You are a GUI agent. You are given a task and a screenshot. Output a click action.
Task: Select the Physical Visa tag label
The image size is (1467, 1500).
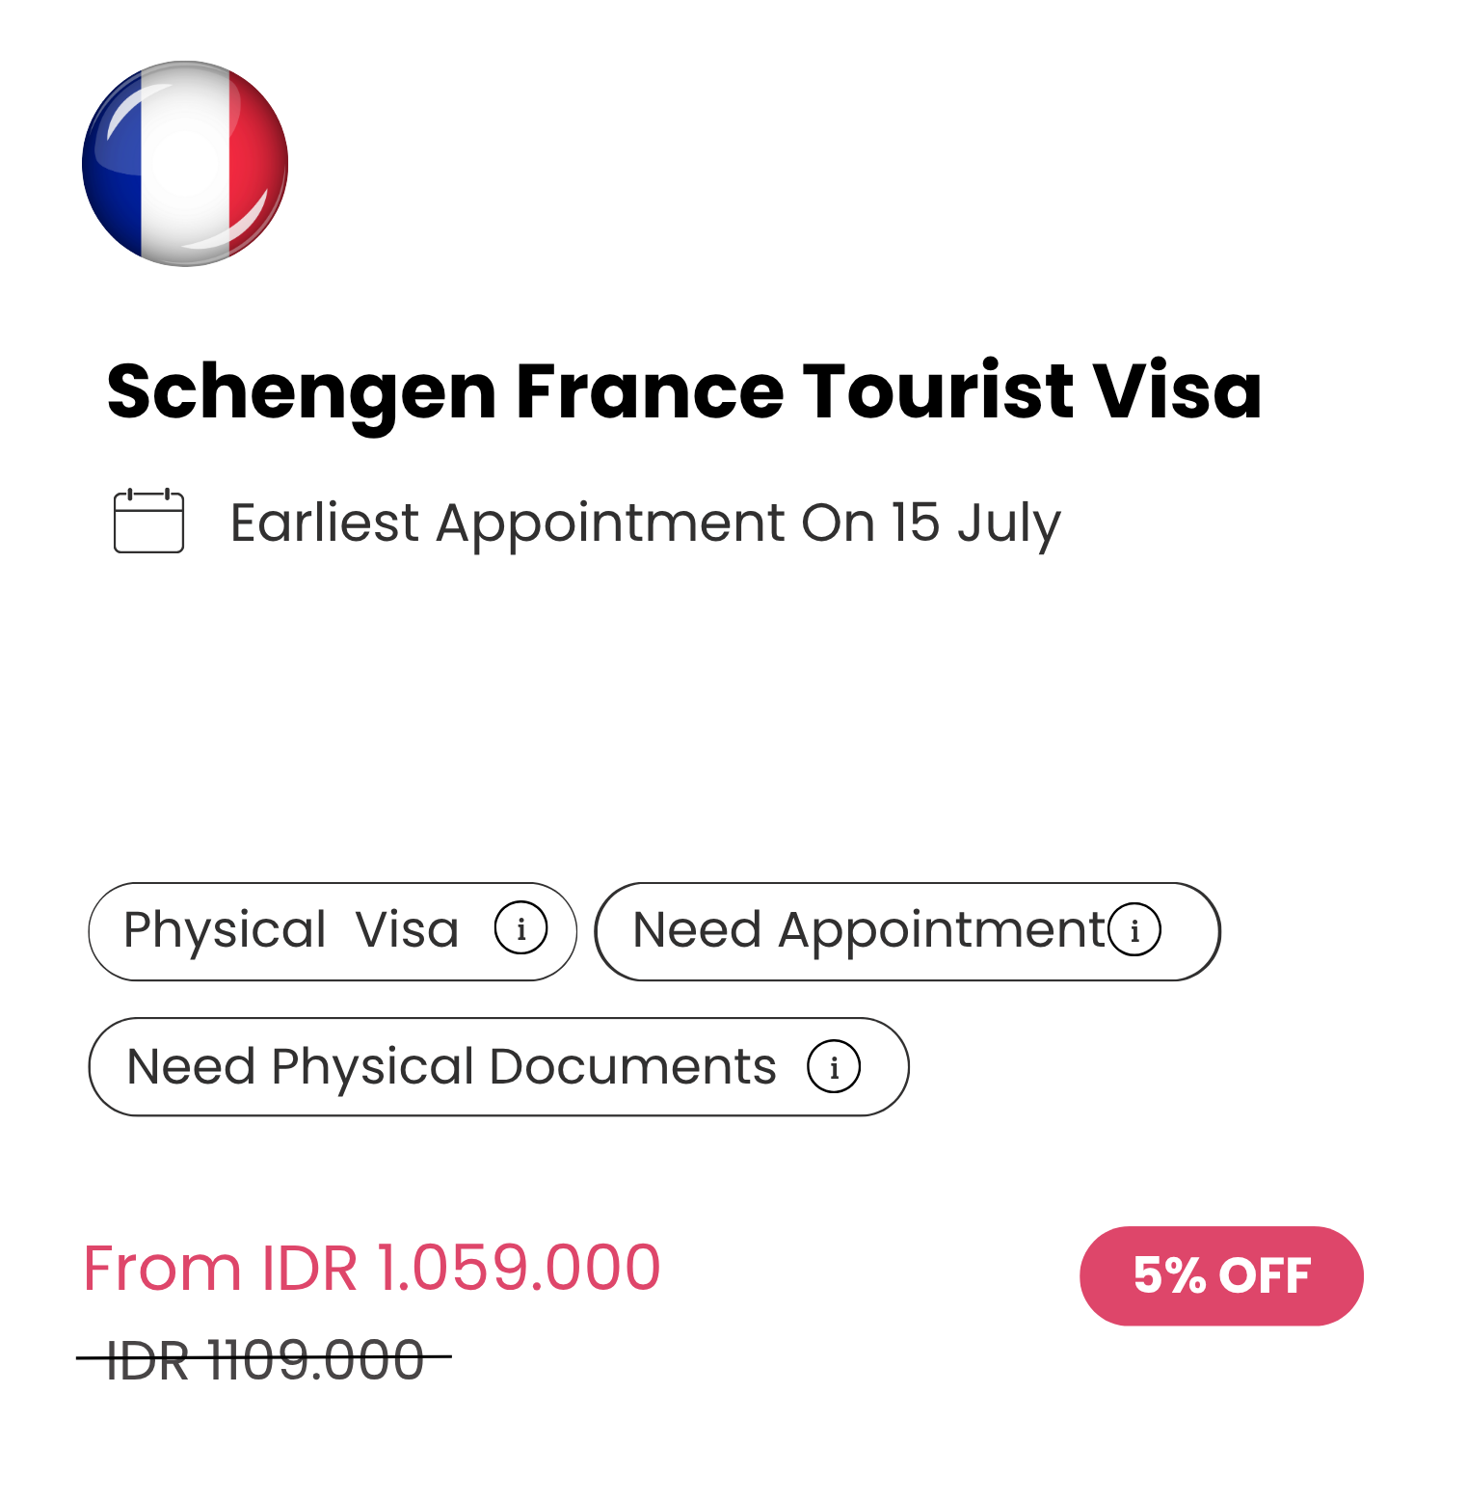coord(291,930)
